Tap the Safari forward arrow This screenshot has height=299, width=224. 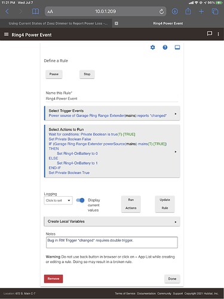tap(20, 11)
